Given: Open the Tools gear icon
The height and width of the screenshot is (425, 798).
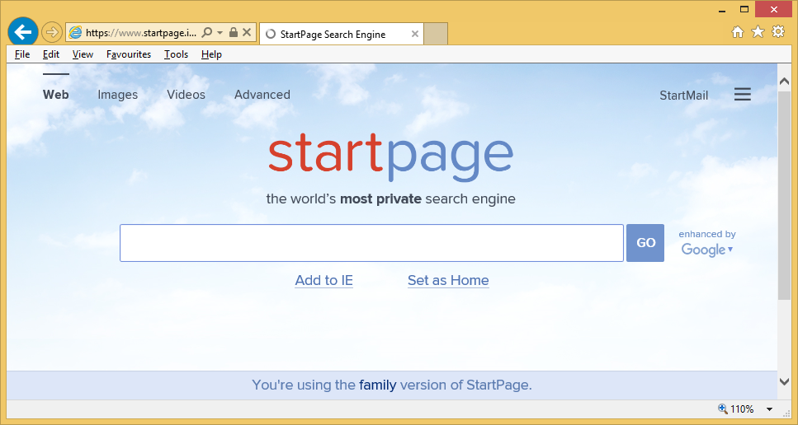Looking at the screenshot, I should pyautogui.click(x=778, y=31).
